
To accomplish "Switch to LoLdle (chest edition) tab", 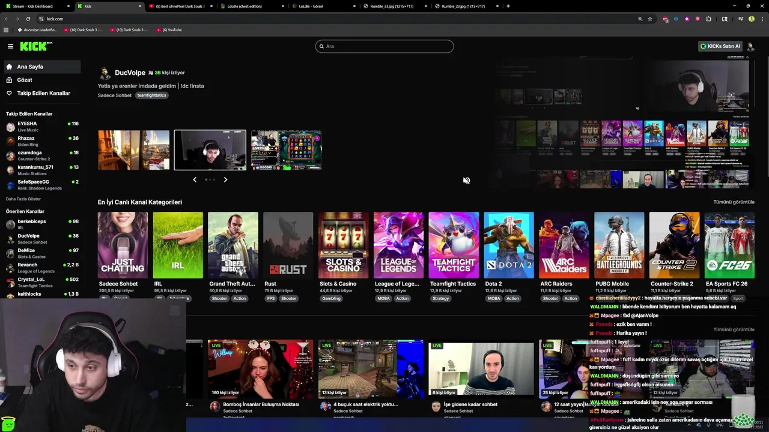I will (x=252, y=6).
